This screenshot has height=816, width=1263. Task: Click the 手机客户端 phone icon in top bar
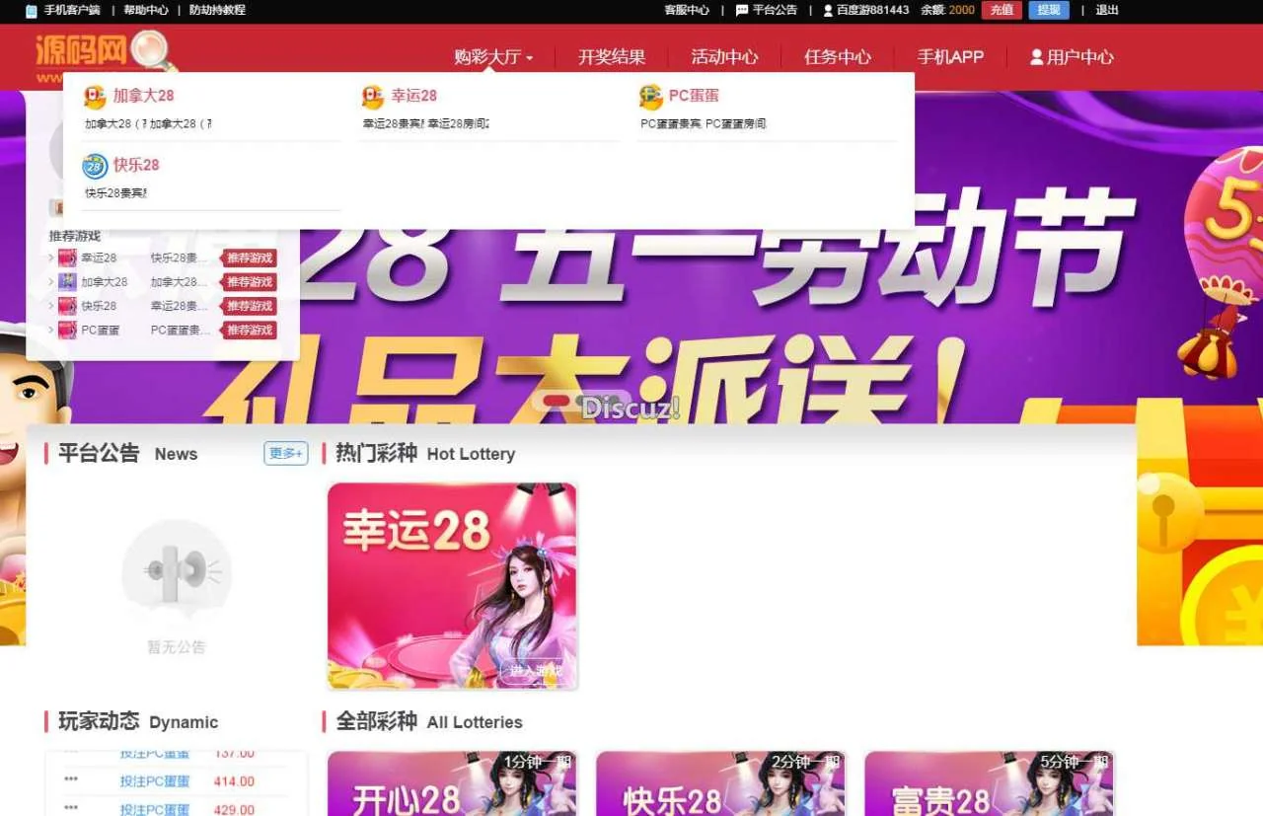point(32,11)
